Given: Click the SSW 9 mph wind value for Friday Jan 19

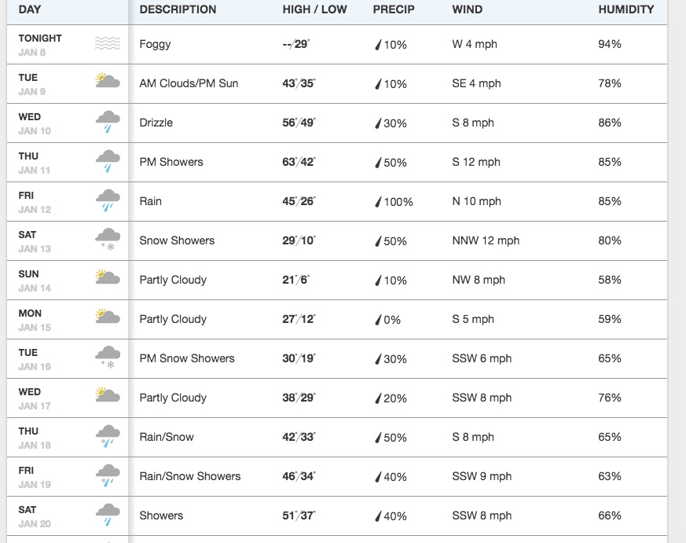Looking at the screenshot, I should click(482, 476).
